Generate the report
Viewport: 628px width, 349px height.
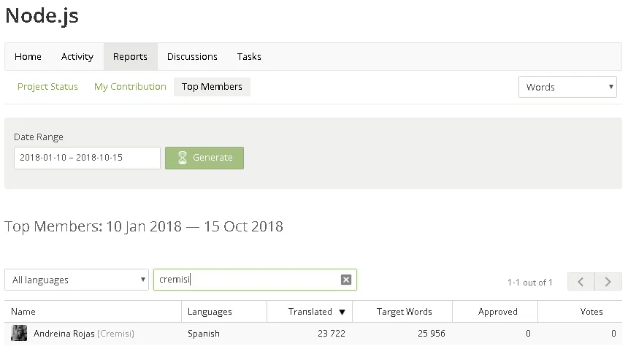tap(204, 158)
